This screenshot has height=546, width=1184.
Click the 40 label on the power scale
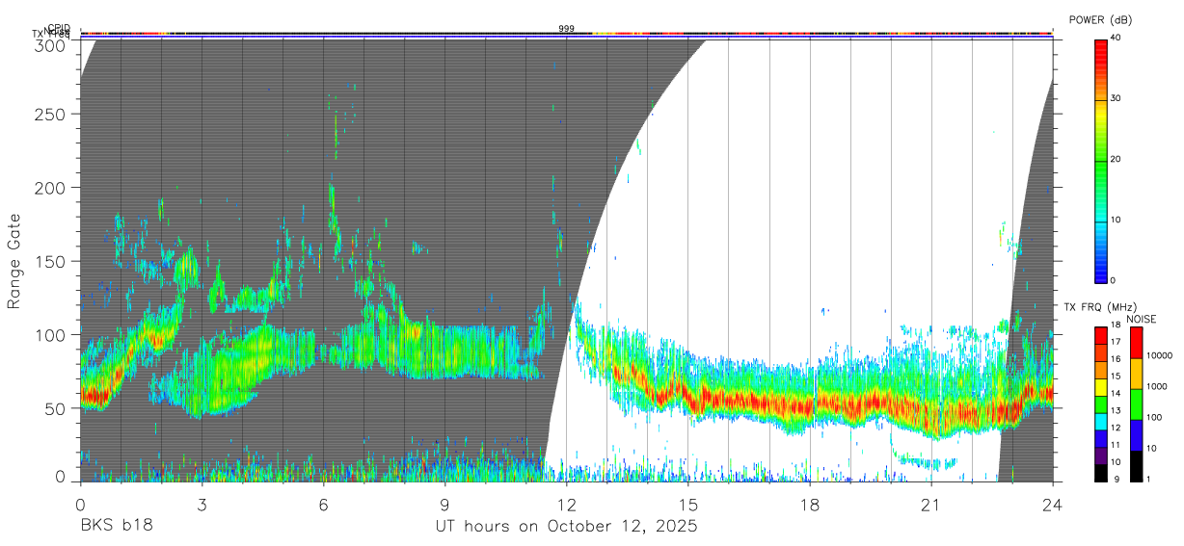pyautogui.click(x=1115, y=38)
